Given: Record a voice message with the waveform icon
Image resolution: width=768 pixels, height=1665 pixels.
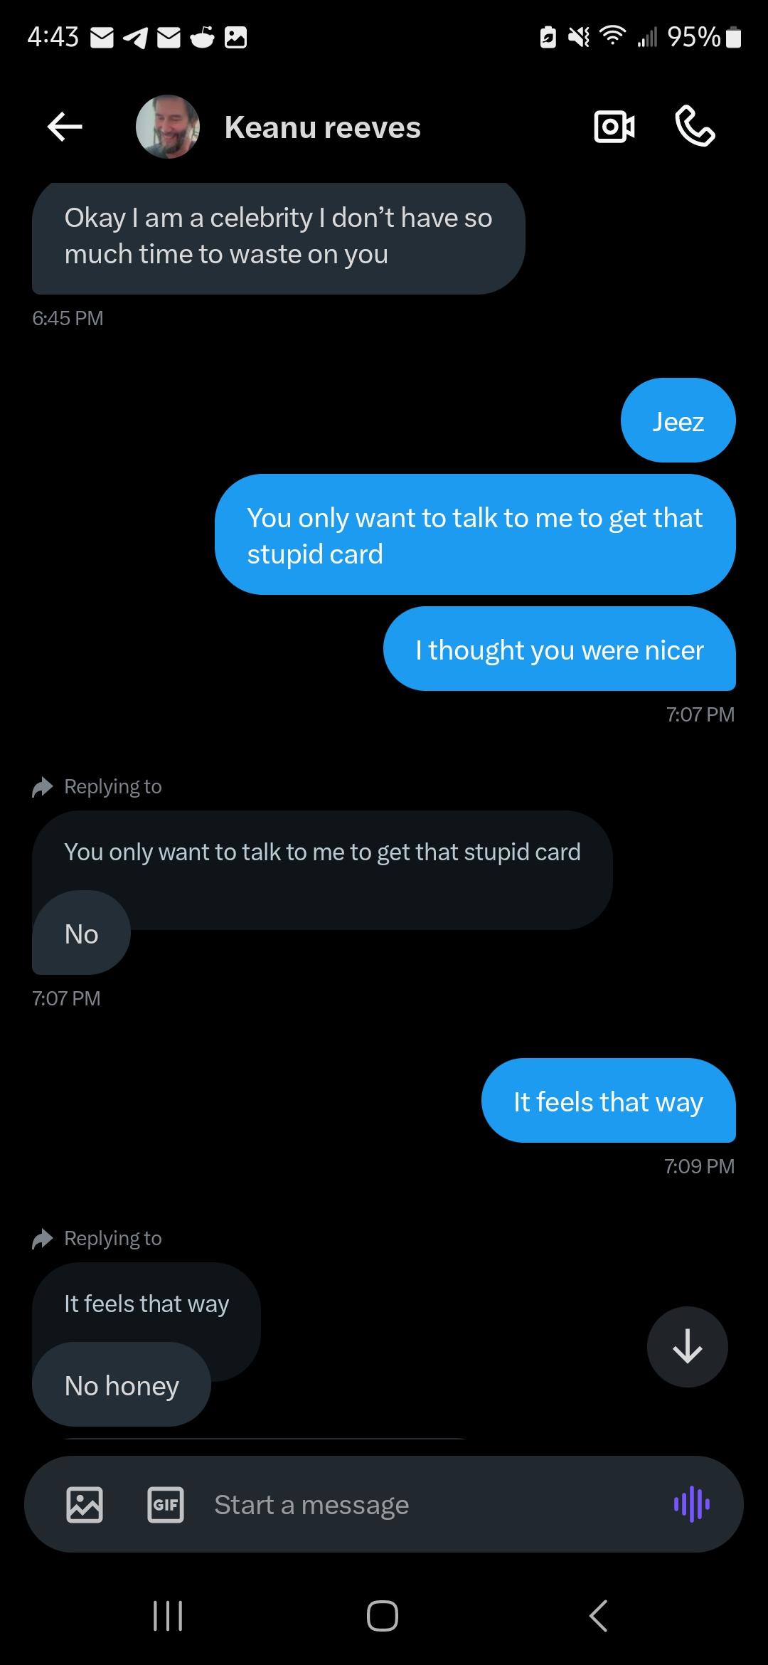Looking at the screenshot, I should click(x=691, y=1504).
